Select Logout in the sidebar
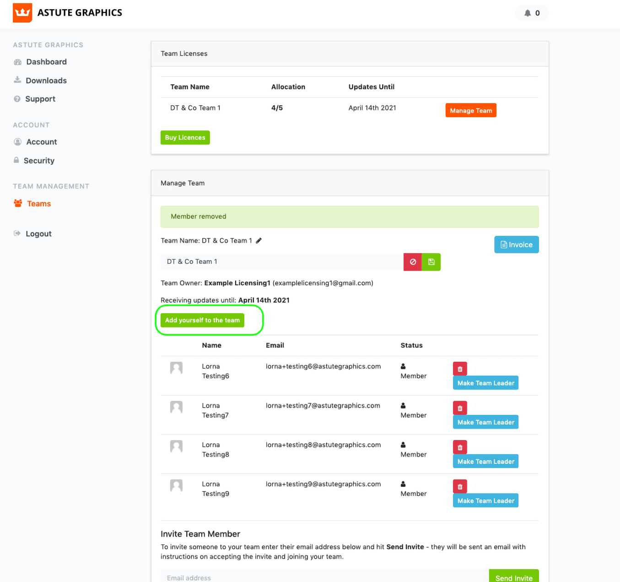 tap(38, 234)
